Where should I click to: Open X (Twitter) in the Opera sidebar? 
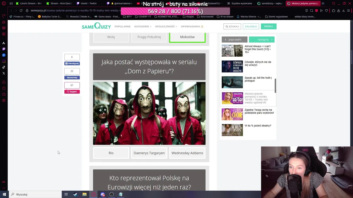4,73
